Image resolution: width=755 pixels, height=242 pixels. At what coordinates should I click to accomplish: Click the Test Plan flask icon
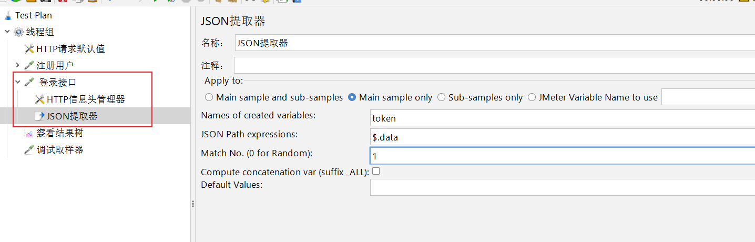(8, 15)
